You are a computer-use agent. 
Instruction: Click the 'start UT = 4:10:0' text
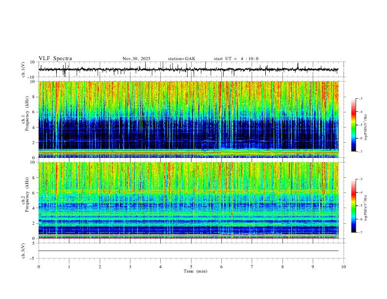tap(236, 59)
